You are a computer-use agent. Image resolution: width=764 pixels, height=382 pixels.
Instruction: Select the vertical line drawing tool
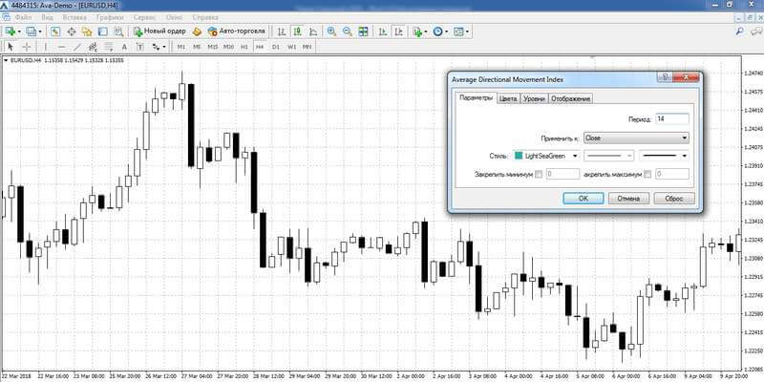46,47
